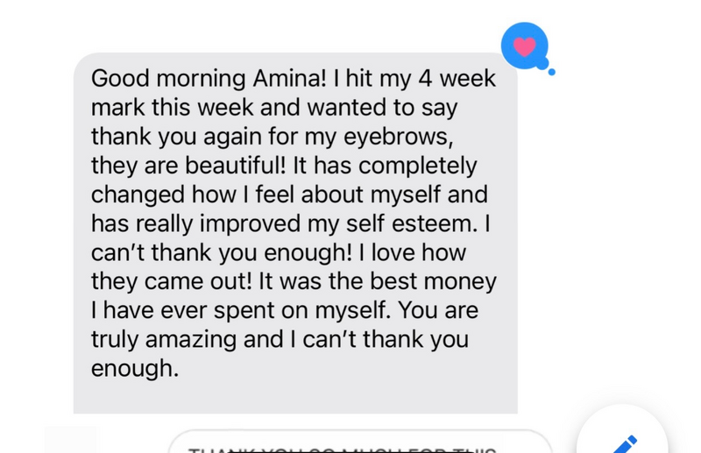Click the empty gray area below the message text

295,397
